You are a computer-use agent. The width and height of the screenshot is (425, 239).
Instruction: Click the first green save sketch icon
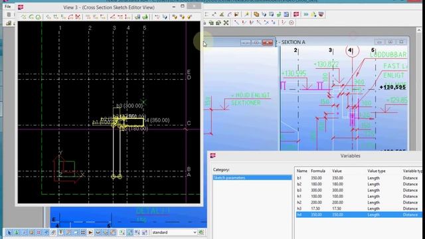137,17
